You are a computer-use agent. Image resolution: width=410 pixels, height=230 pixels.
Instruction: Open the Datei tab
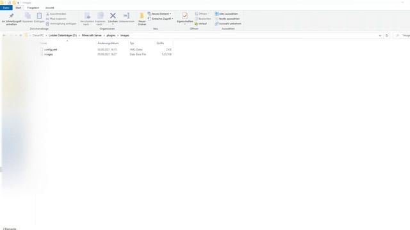(6, 8)
